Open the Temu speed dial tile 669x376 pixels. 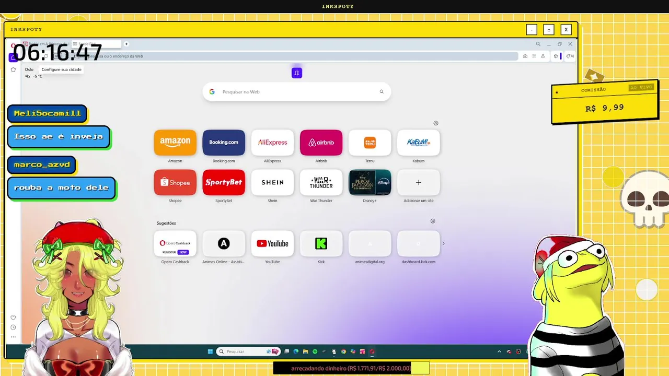(370, 143)
